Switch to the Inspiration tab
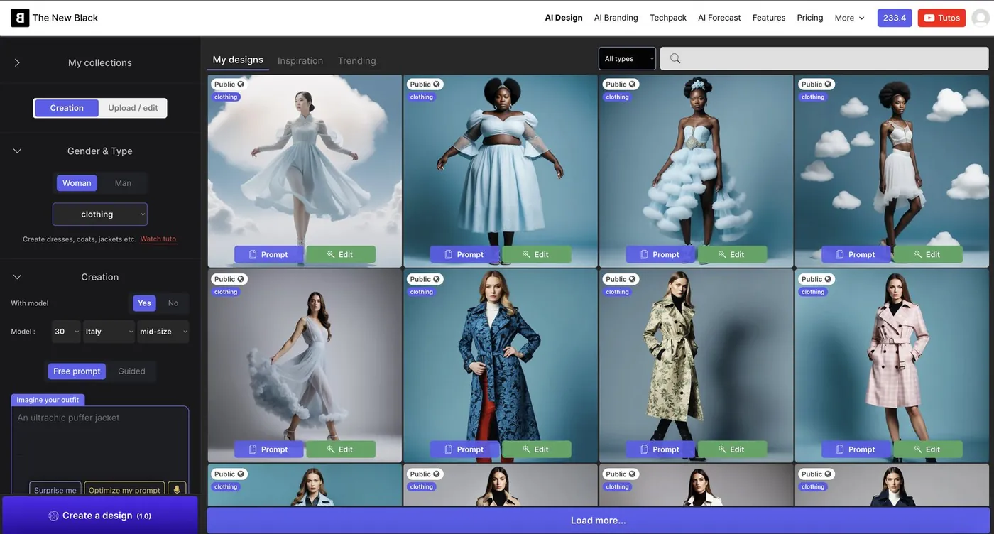Image resolution: width=994 pixels, height=534 pixels. [300, 60]
